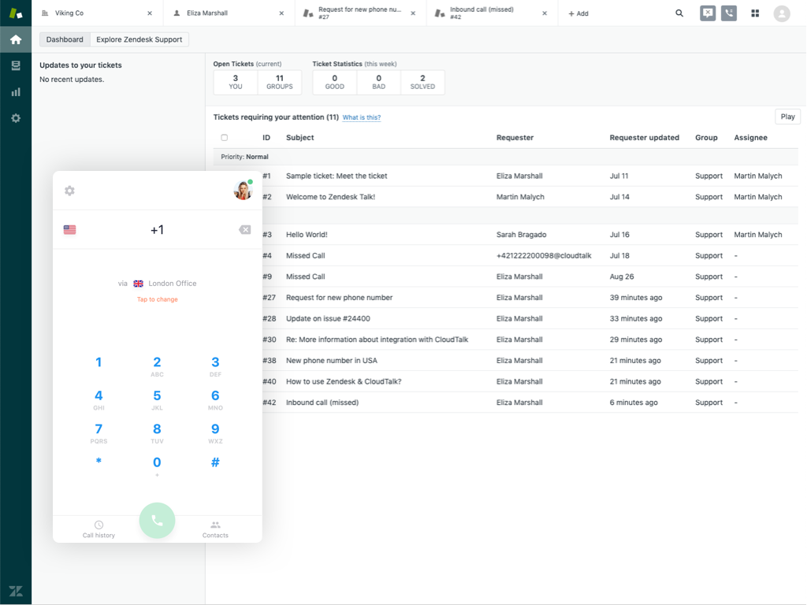Switch to the Eliza Marshall tab
Screen dimensions: 807x605
pos(207,13)
